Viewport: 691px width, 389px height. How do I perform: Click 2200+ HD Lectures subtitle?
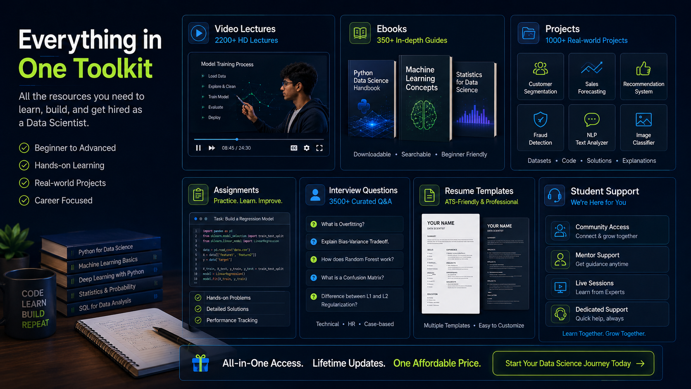pos(246,41)
